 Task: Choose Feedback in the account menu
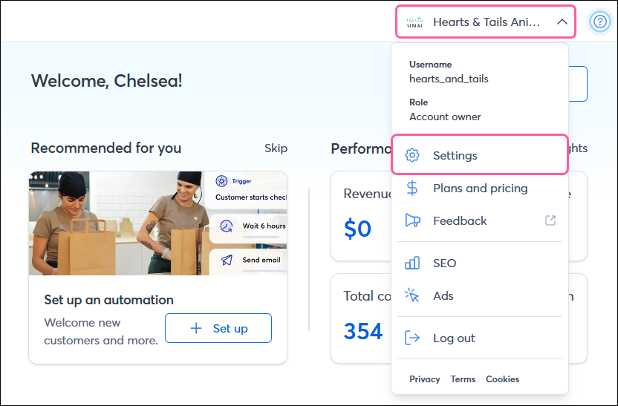tap(480, 221)
